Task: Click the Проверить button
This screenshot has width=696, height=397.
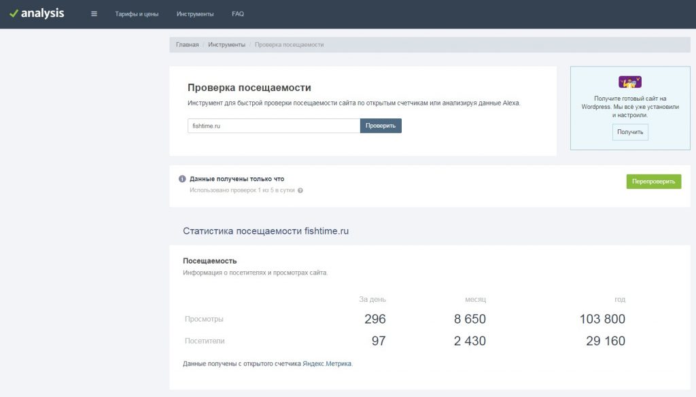Action: (x=381, y=126)
